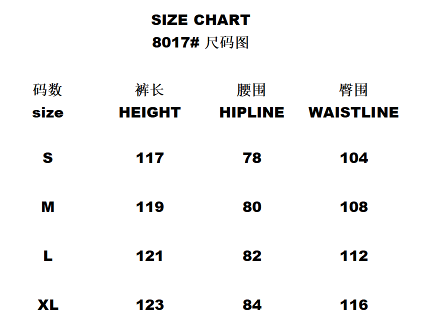This screenshot has width=437, height=321.
Task: Click height value 123 for size XL
Action: 149,304
